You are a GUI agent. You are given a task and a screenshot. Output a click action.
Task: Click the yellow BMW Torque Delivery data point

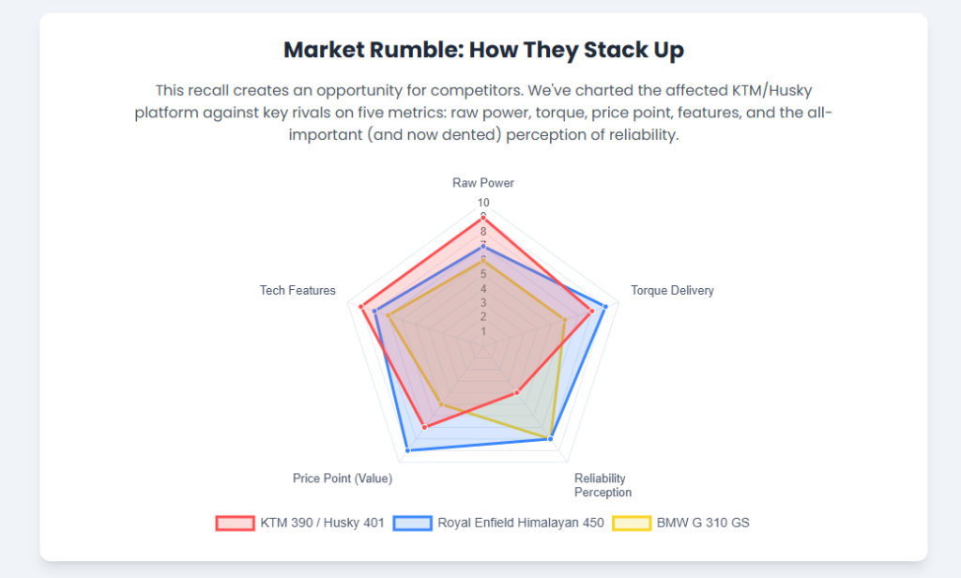click(x=564, y=320)
